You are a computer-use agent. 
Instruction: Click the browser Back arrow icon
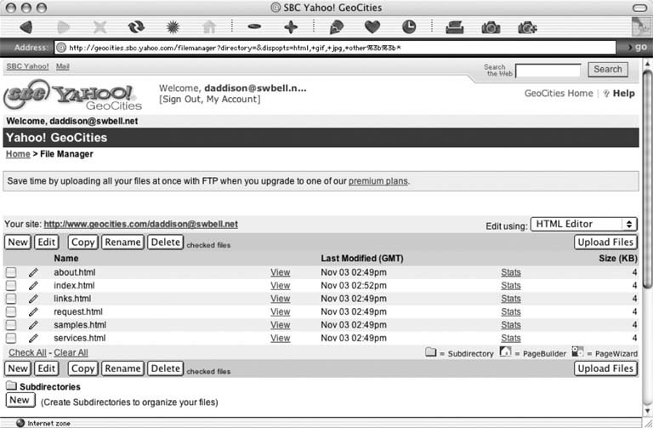click(x=26, y=27)
